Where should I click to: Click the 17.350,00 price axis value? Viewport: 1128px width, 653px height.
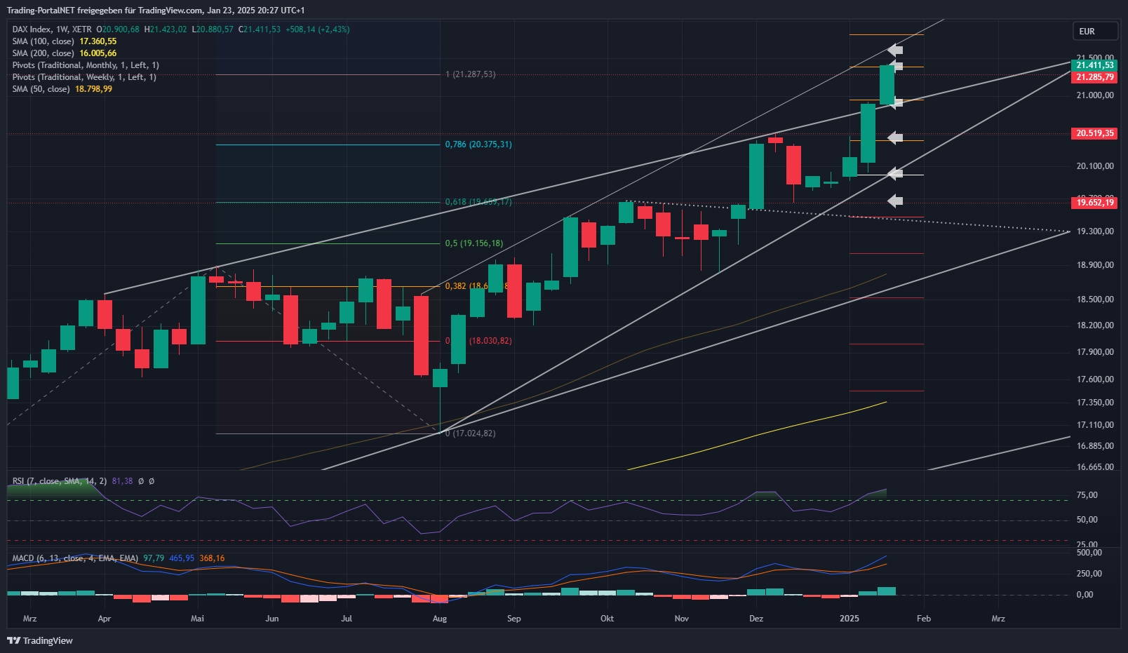[x=1095, y=403]
